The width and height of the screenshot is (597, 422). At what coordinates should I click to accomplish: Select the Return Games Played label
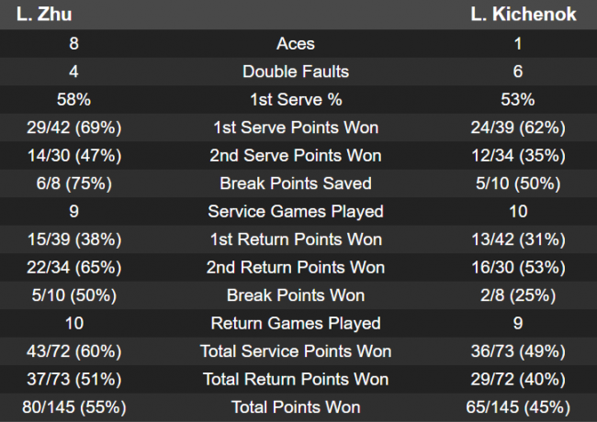pyautogui.click(x=296, y=323)
